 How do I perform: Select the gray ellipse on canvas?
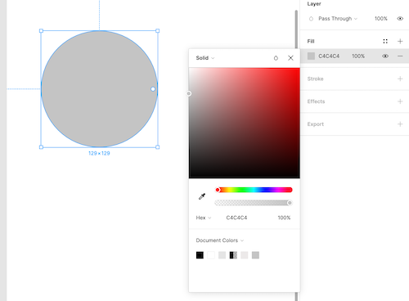coord(99,89)
